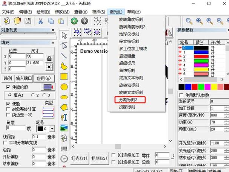Click the gray Redo arrow icon
This screenshot has height=172, width=229.
(85, 21)
